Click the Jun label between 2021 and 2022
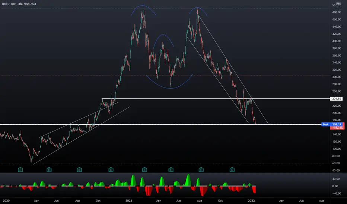This screenshot has width=347, height=204. 178,201
